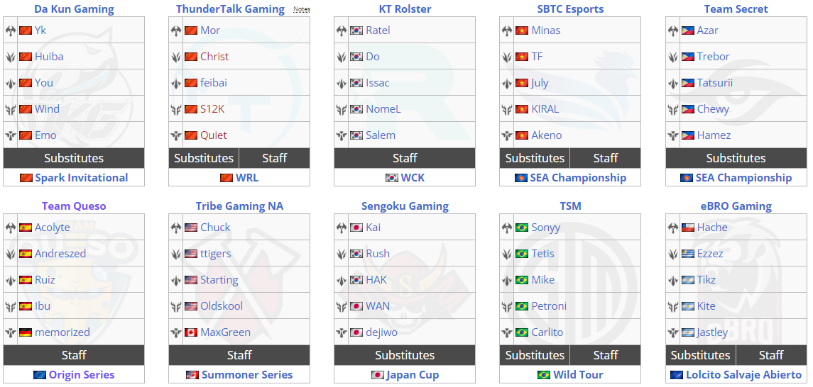Expand Substitutes under Da Kun Gaming
The image size is (813, 387).
click(x=74, y=158)
